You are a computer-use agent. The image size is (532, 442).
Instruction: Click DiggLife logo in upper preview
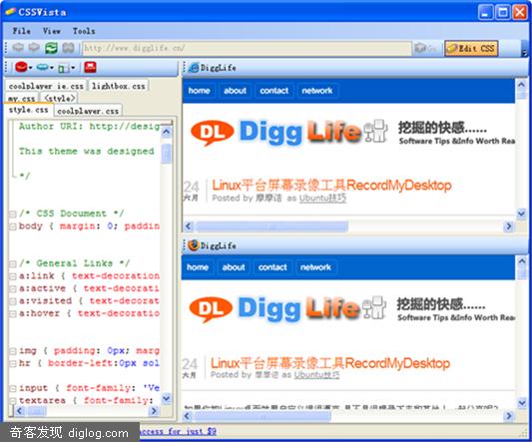pyautogui.click(x=288, y=132)
